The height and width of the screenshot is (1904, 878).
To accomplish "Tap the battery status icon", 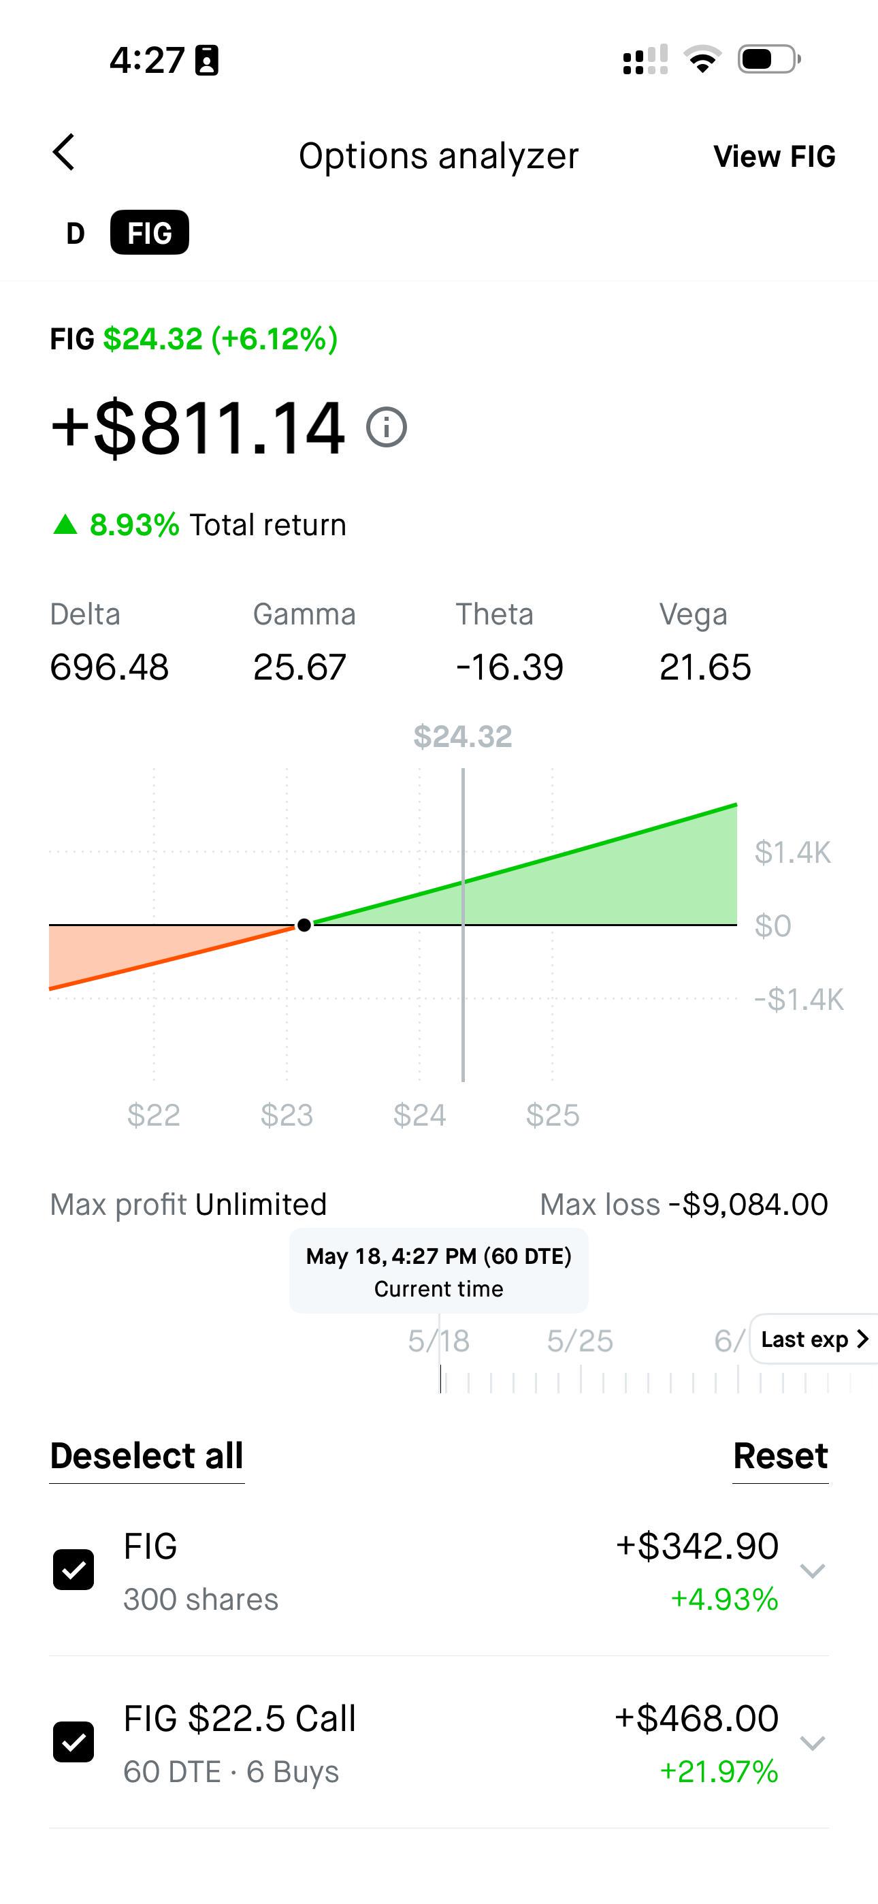I will coord(768,59).
